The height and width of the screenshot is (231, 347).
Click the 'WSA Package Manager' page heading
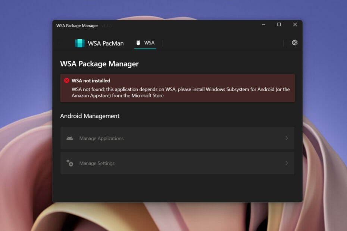[x=99, y=64]
